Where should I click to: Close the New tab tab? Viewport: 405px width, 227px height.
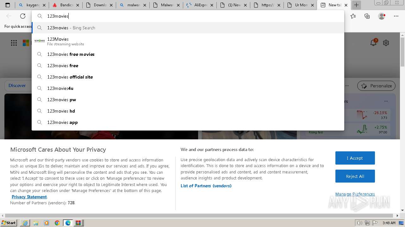346,5
